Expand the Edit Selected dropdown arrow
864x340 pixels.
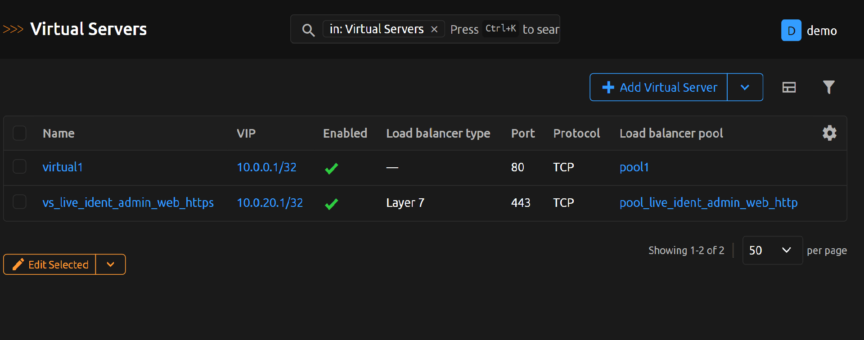click(110, 264)
